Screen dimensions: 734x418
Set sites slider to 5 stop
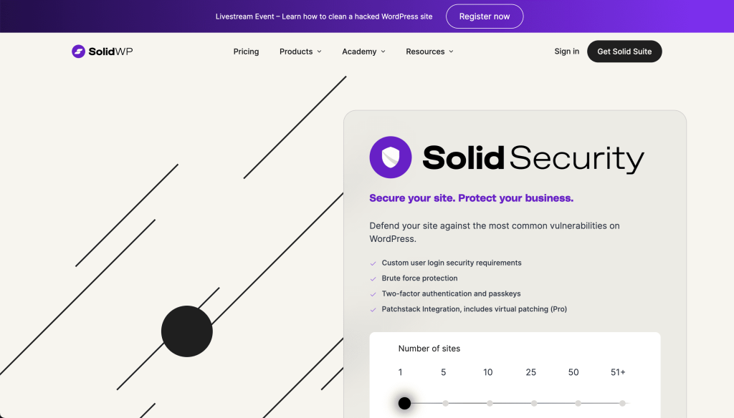pyautogui.click(x=445, y=404)
